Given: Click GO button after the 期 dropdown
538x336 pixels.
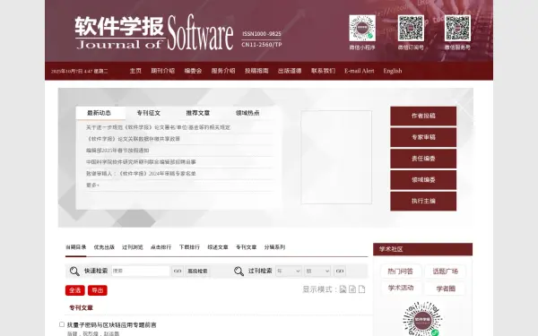Looking at the screenshot, I should (340, 271).
